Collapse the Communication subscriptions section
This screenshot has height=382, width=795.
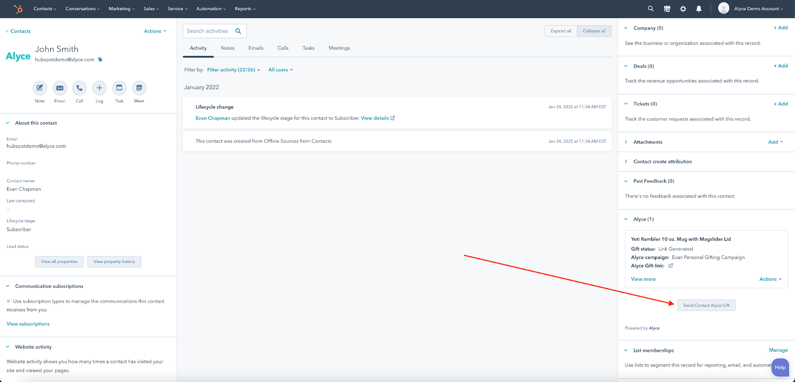7,286
